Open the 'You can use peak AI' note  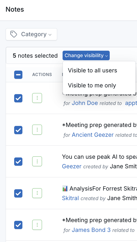[x=99, y=157]
